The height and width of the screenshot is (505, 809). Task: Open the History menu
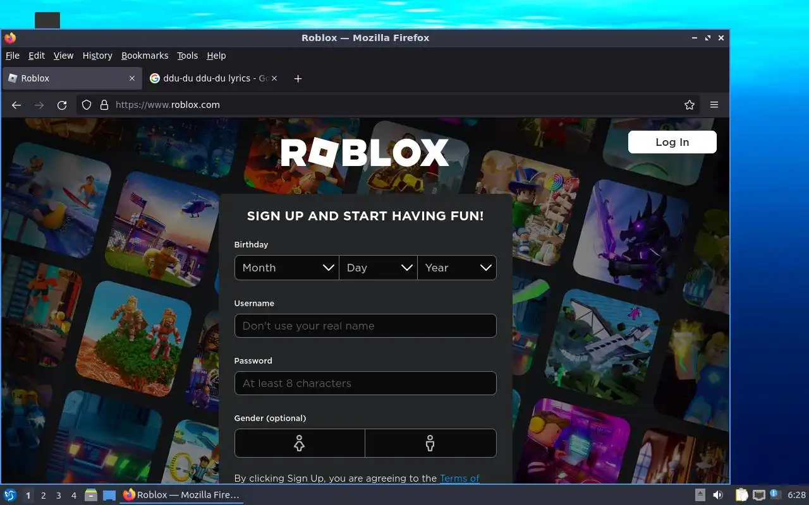coord(97,56)
